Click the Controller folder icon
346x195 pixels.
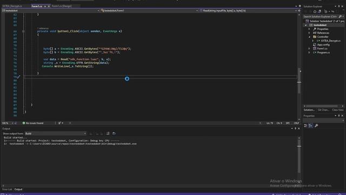click(x=315, y=37)
